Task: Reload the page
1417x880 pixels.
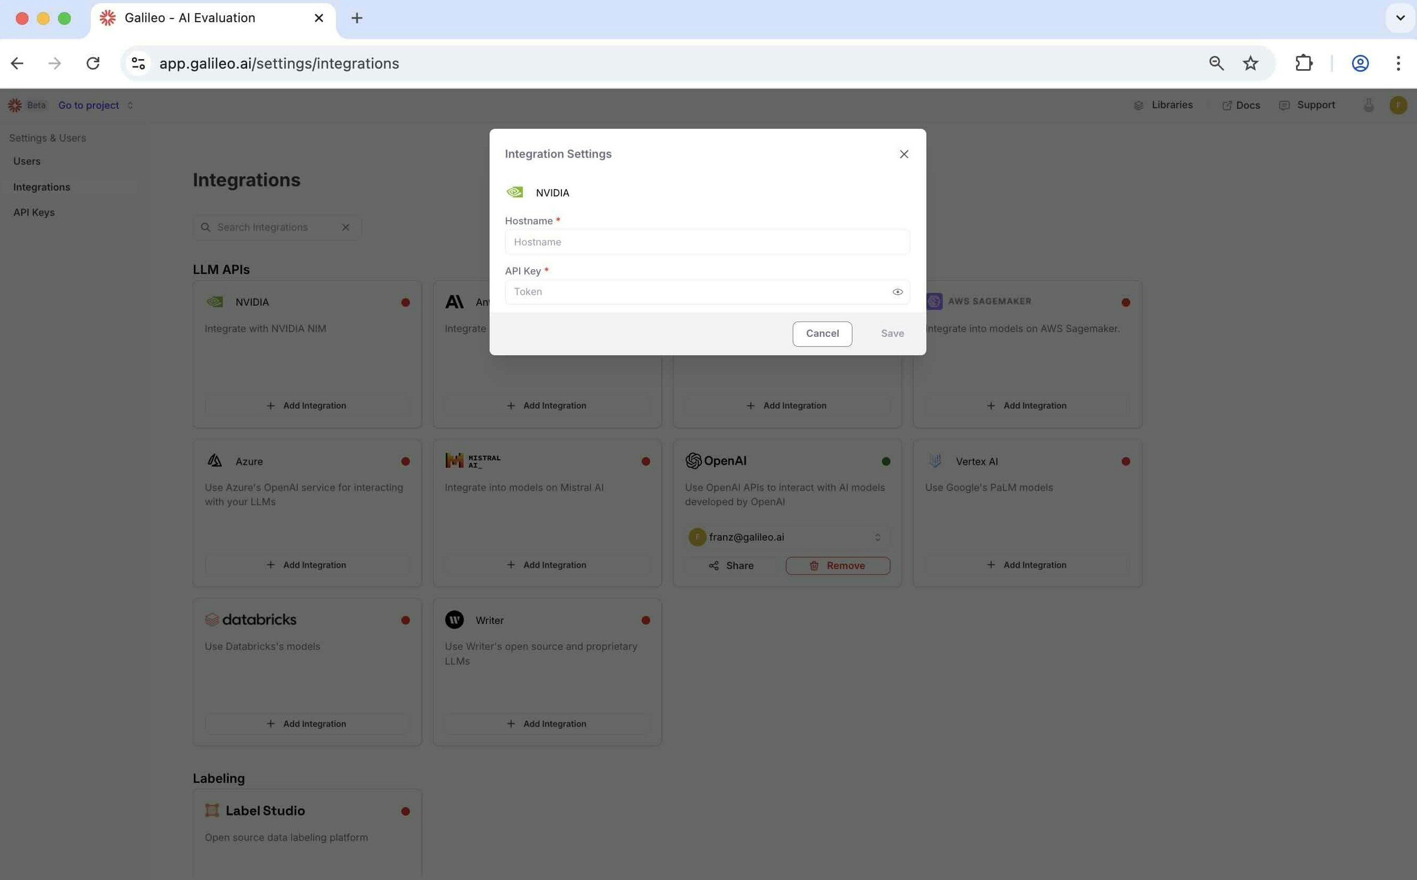Action: [x=93, y=63]
